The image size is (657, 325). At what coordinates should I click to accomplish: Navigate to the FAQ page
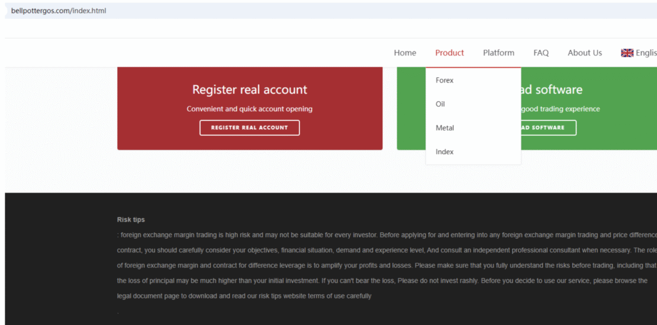[541, 53]
